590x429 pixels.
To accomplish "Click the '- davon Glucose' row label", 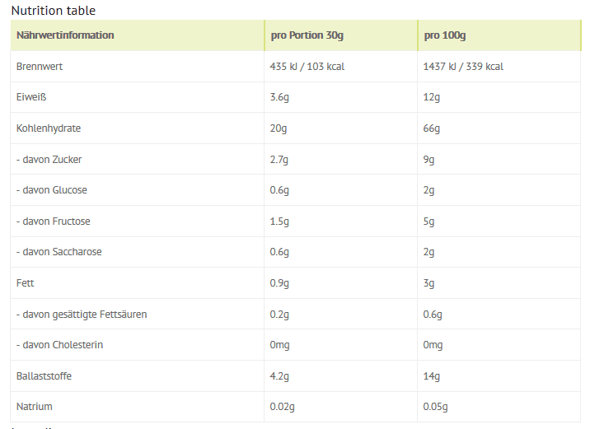I will point(52,190).
